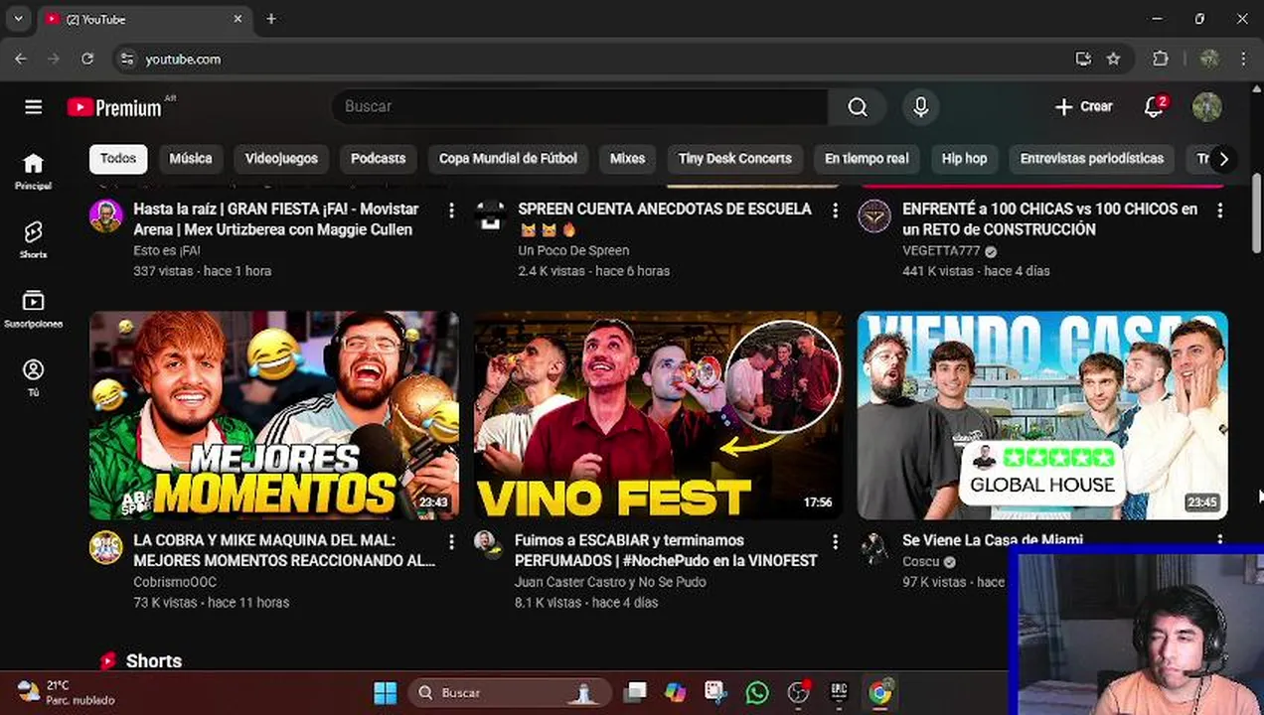Open LA COBRA Y MIKE MAQUINA title

tap(284, 551)
